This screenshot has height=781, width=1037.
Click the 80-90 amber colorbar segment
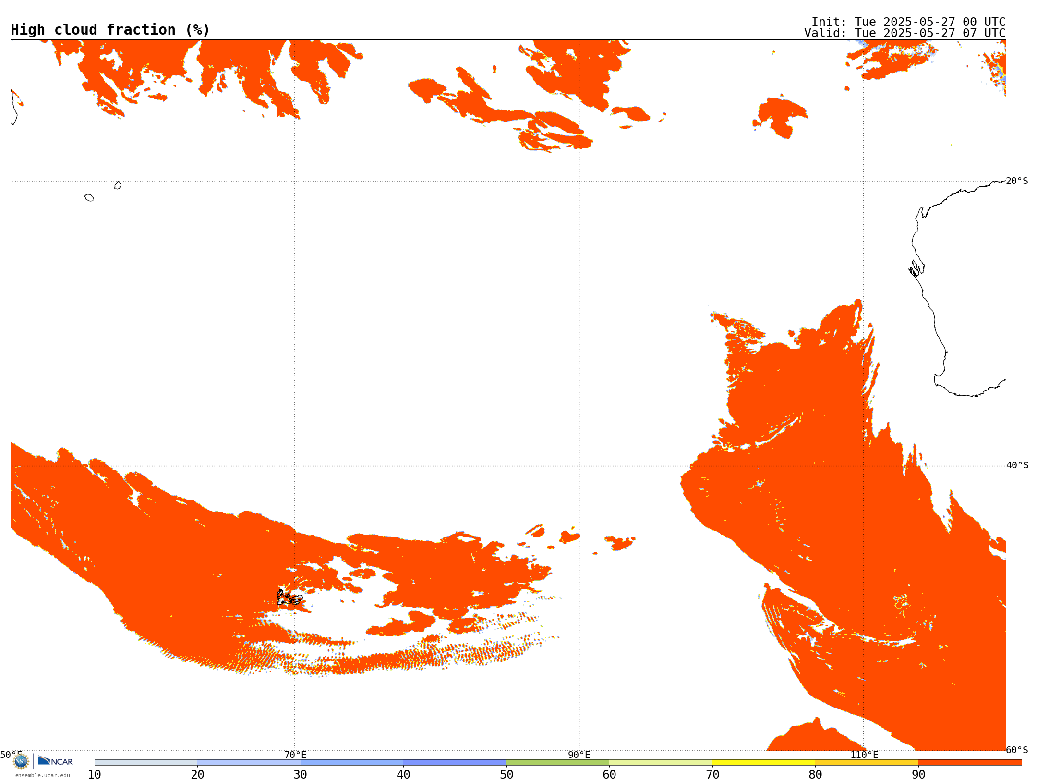pos(867,763)
